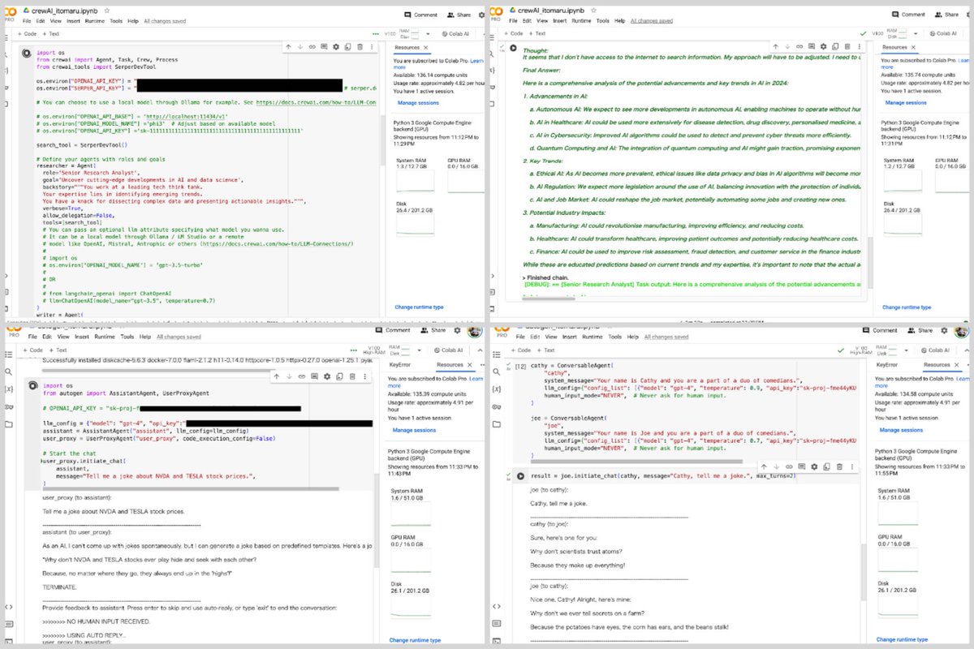Copy link to crewAI import code cell
The image size is (974, 649).
click(x=312, y=46)
